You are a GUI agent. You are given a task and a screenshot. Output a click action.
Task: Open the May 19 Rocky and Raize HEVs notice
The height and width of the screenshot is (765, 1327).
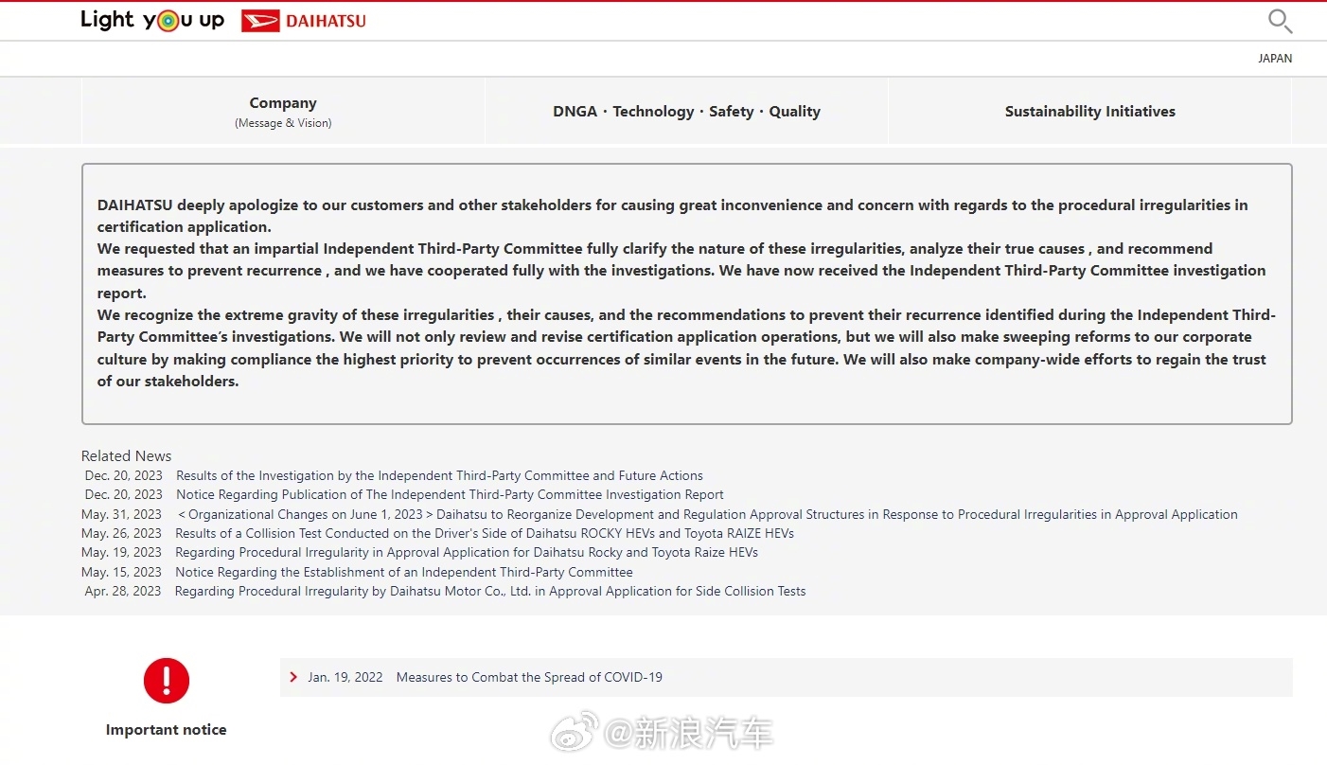point(467,552)
